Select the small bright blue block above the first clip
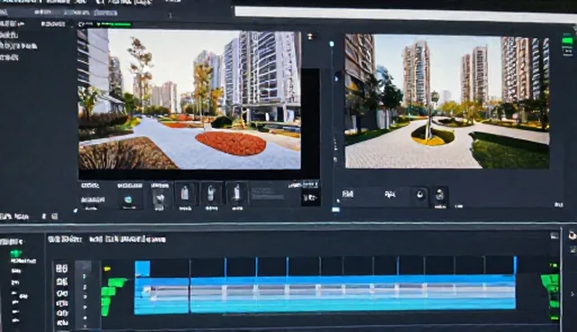The image size is (577, 332). coord(142,268)
